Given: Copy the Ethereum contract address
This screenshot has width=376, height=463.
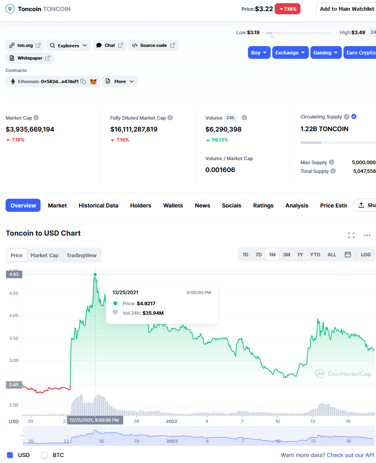Looking at the screenshot, I should click(83, 81).
